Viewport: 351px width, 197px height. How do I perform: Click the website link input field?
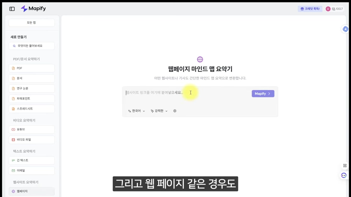tap(187, 93)
